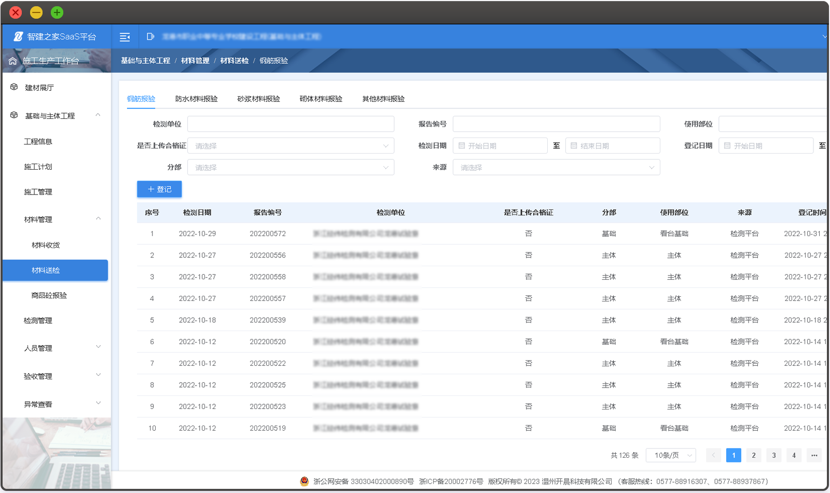Click 浙ICP备20002776号 footer link
Image resolution: width=830 pixels, height=493 pixels.
click(451, 482)
